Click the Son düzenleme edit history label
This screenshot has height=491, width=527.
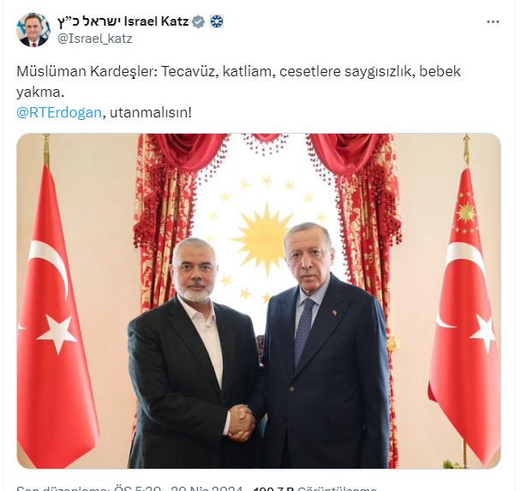coord(63,488)
